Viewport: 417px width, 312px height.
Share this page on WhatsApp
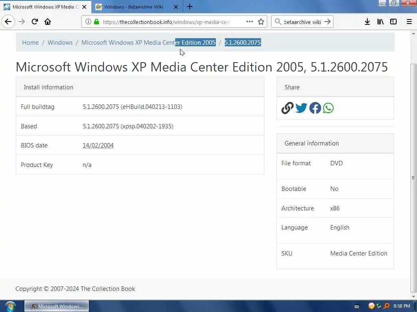point(328,108)
